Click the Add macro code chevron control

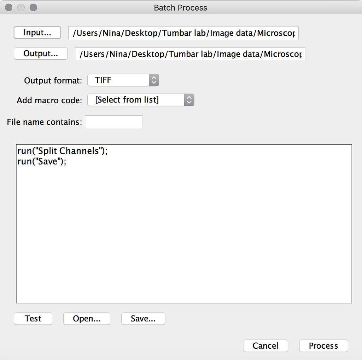(x=188, y=100)
